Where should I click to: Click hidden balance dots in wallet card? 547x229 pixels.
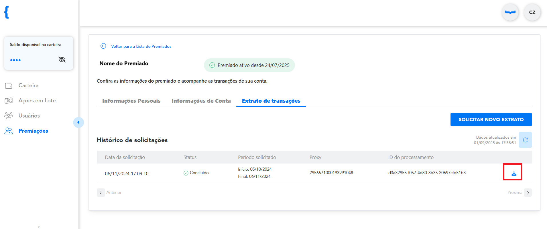pyautogui.click(x=15, y=60)
